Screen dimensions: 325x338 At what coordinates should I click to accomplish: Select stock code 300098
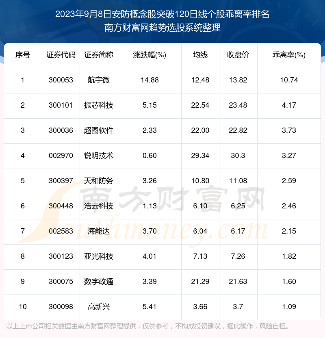tap(61, 307)
